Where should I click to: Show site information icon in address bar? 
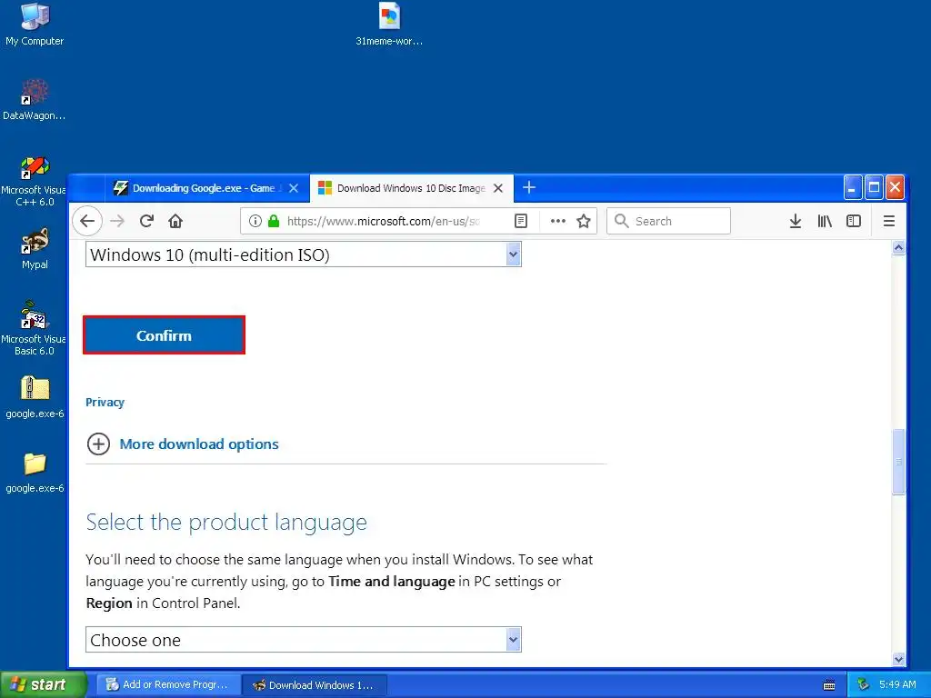255,221
